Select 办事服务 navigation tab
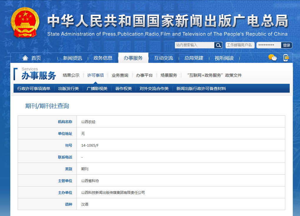Image resolution: width=300 pixels, height=216 pixels. pos(133,58)
